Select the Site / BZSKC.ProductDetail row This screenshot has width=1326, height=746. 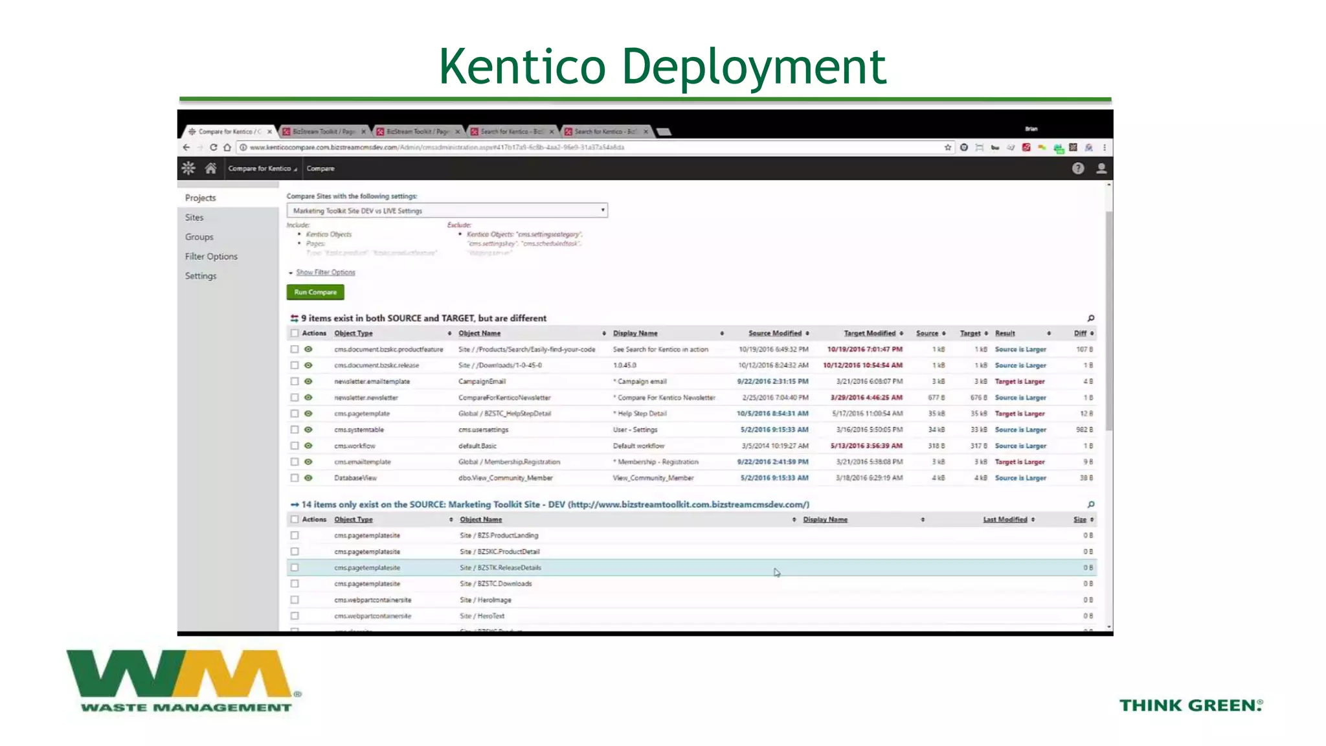[x=691, y=552]
